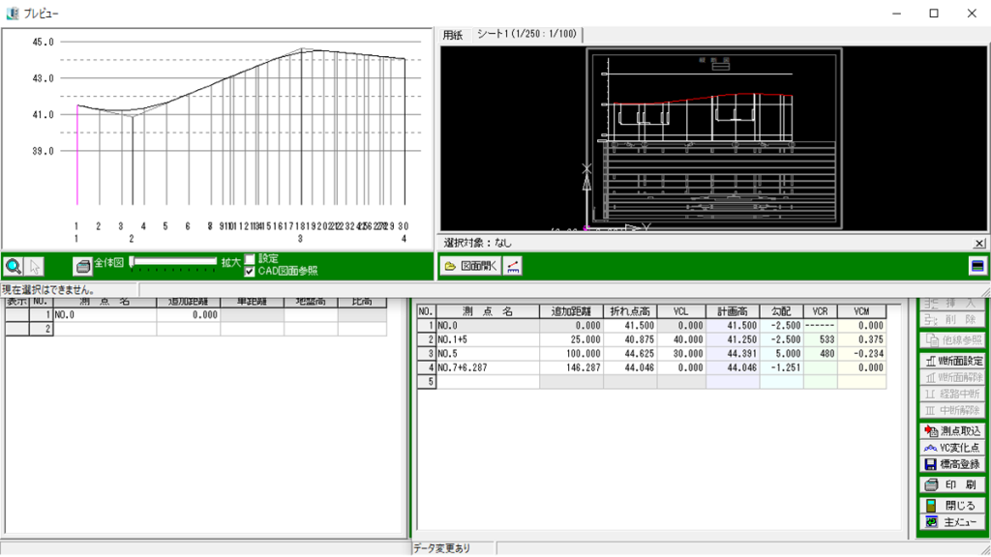Enable the 設定 checkbox
This screenshot has width=991, height=557.
(250, 259)
